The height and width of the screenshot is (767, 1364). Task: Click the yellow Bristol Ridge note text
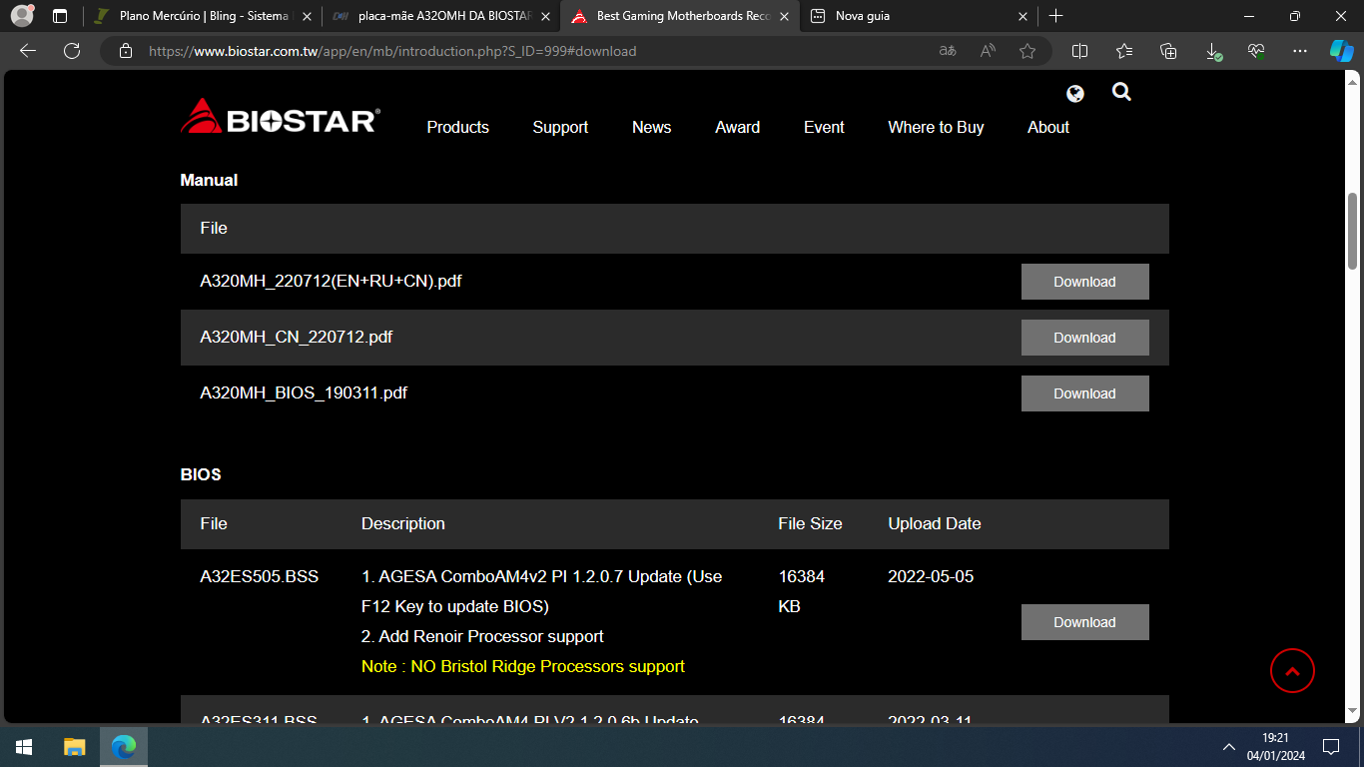(523, 667)
